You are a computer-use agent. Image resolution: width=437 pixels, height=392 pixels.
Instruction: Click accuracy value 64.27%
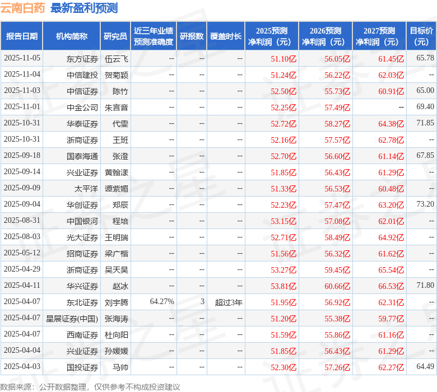tap(162, 301)
